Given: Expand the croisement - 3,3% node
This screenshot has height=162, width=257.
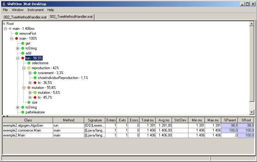Looking at the screenshot, I should click(x=30, y=73).
